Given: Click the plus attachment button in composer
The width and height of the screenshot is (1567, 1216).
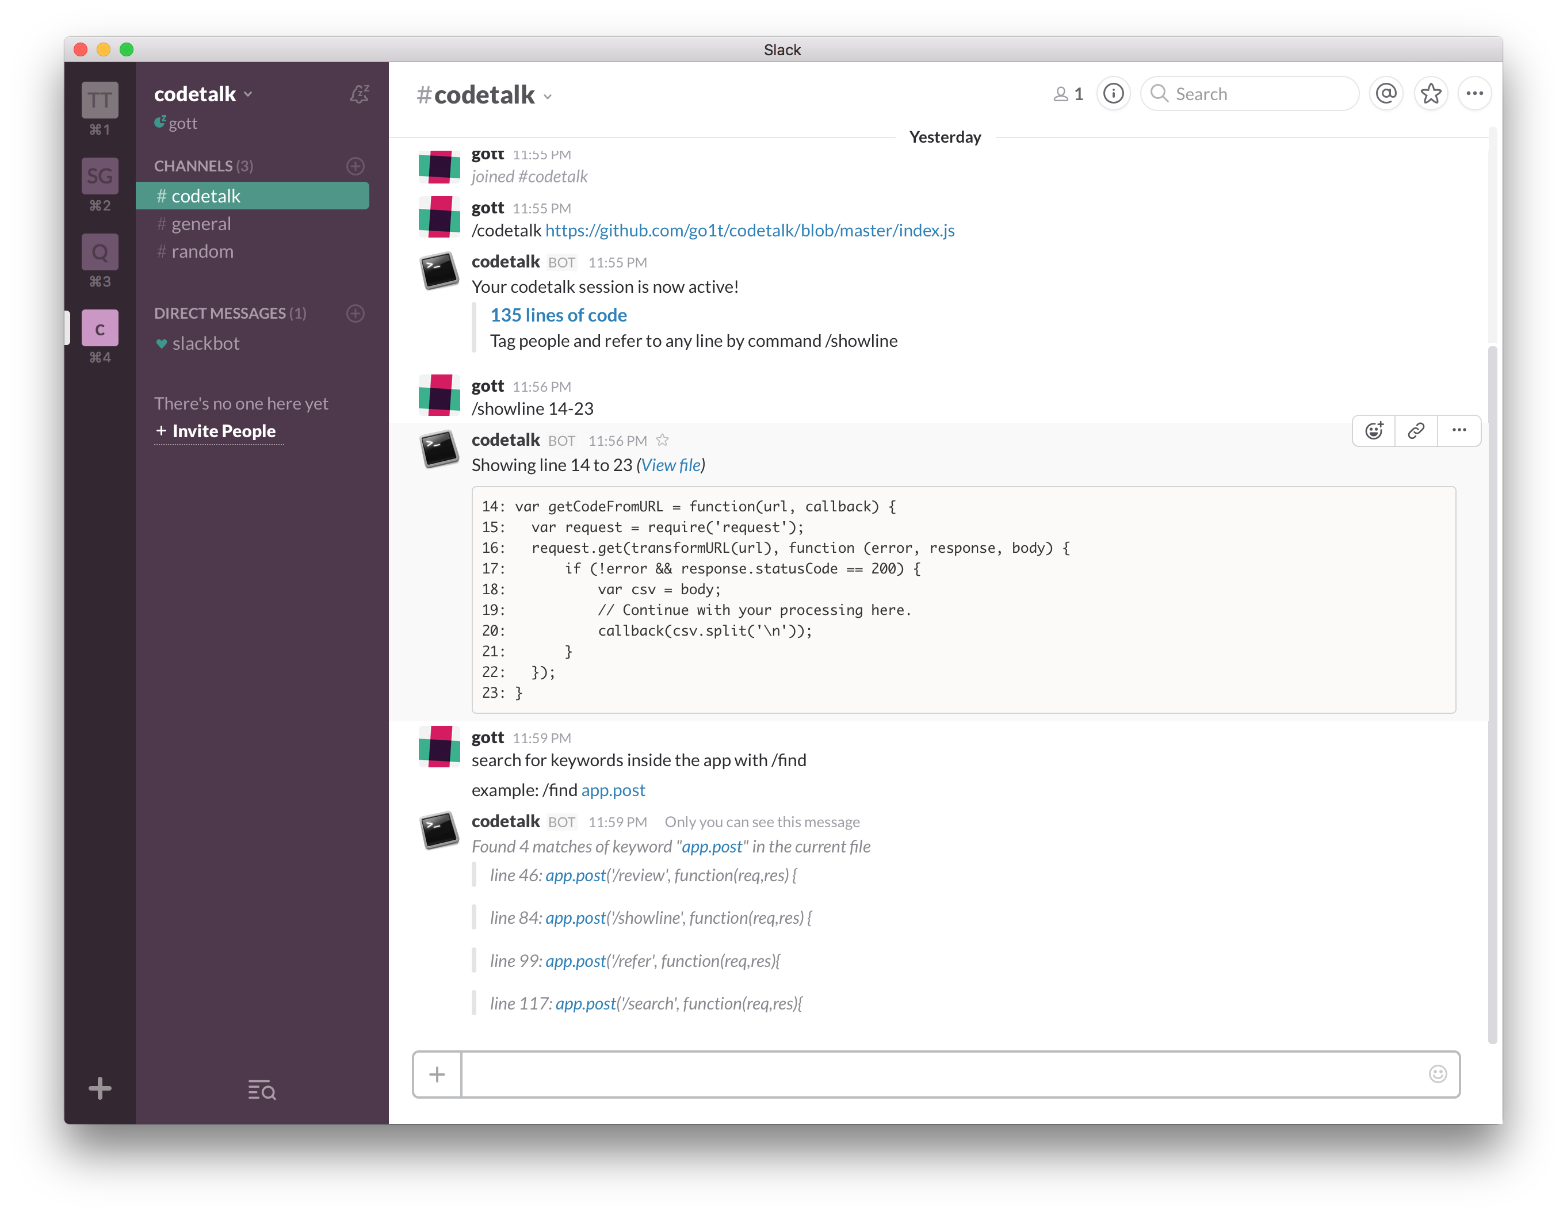Looking at the screenshot, I should 437,1074.
